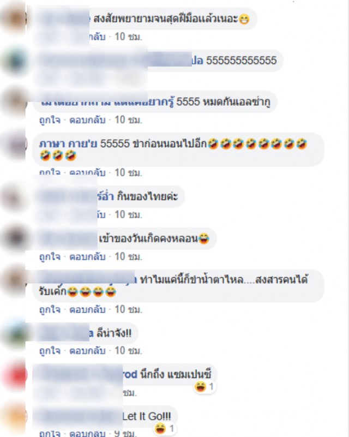Like the comment ending รับเค้ก

50,310
